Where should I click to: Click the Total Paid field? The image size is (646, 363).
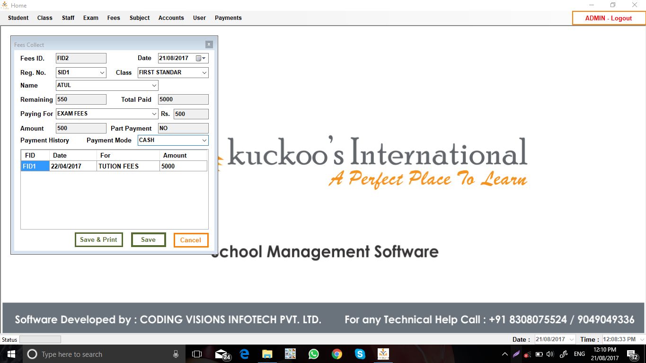click(183, 99)
